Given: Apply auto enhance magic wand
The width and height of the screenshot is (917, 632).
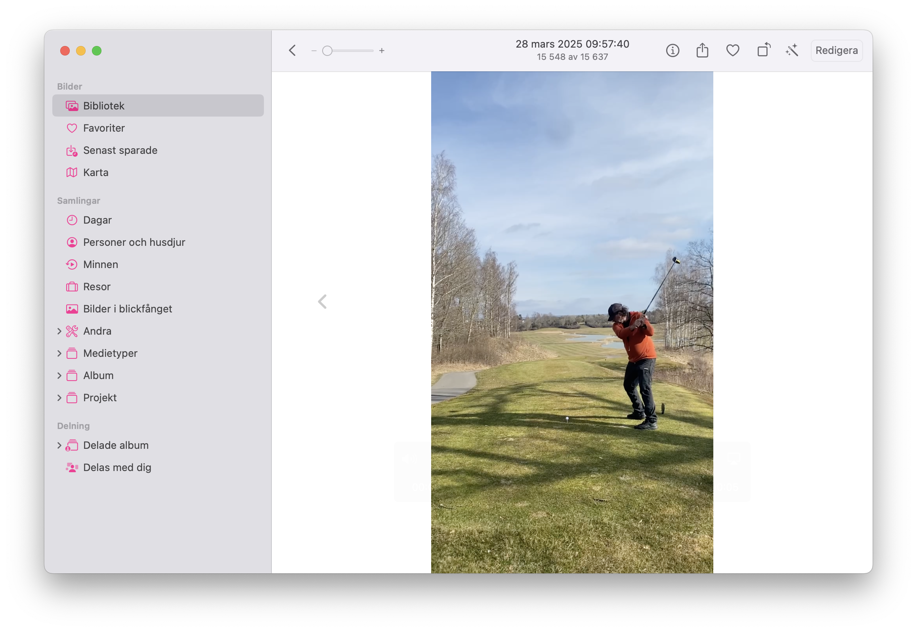Looking at the screenshot, I should coord(792,50).
